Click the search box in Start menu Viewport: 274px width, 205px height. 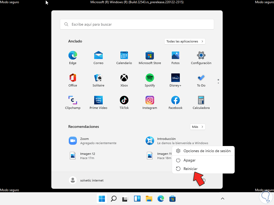(137, 24)
